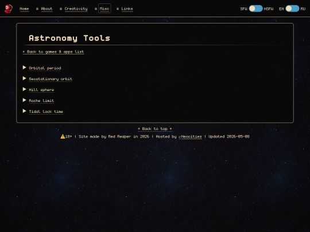Click the 18+ warning icon
310x232 pixels.
coord(63,136)
